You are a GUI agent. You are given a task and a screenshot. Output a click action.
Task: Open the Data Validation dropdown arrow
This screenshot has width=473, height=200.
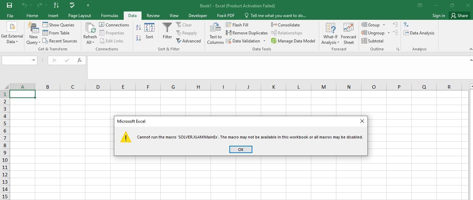point(264,41)
